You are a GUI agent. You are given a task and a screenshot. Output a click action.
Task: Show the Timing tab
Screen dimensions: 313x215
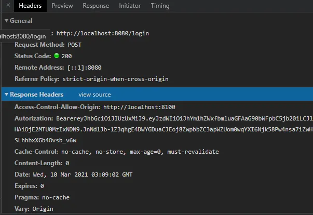click(x=160, y=6)
